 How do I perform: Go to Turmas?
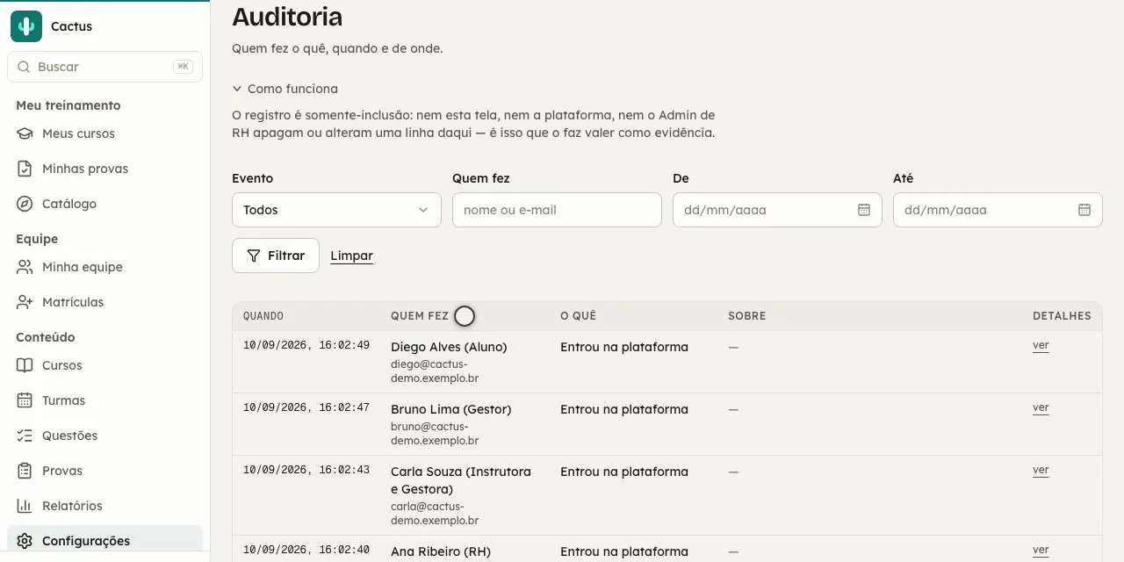104,400
